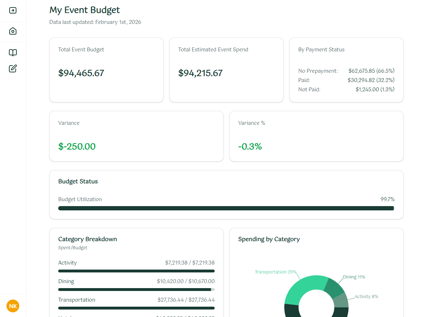The width and height of the screenshot is (425, 317).
Task: Click the Activity 8% chart label
Action: [365, 296]
